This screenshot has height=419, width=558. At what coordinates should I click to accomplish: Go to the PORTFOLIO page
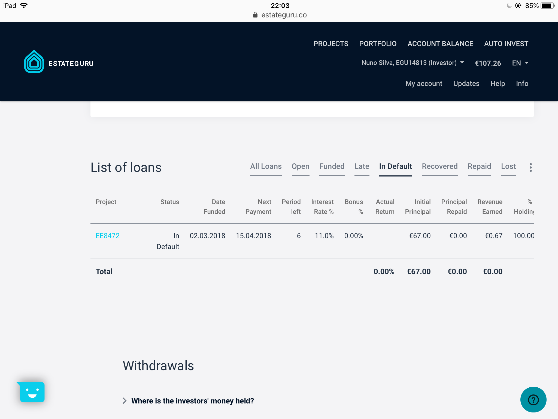click(x=378, y=44)
